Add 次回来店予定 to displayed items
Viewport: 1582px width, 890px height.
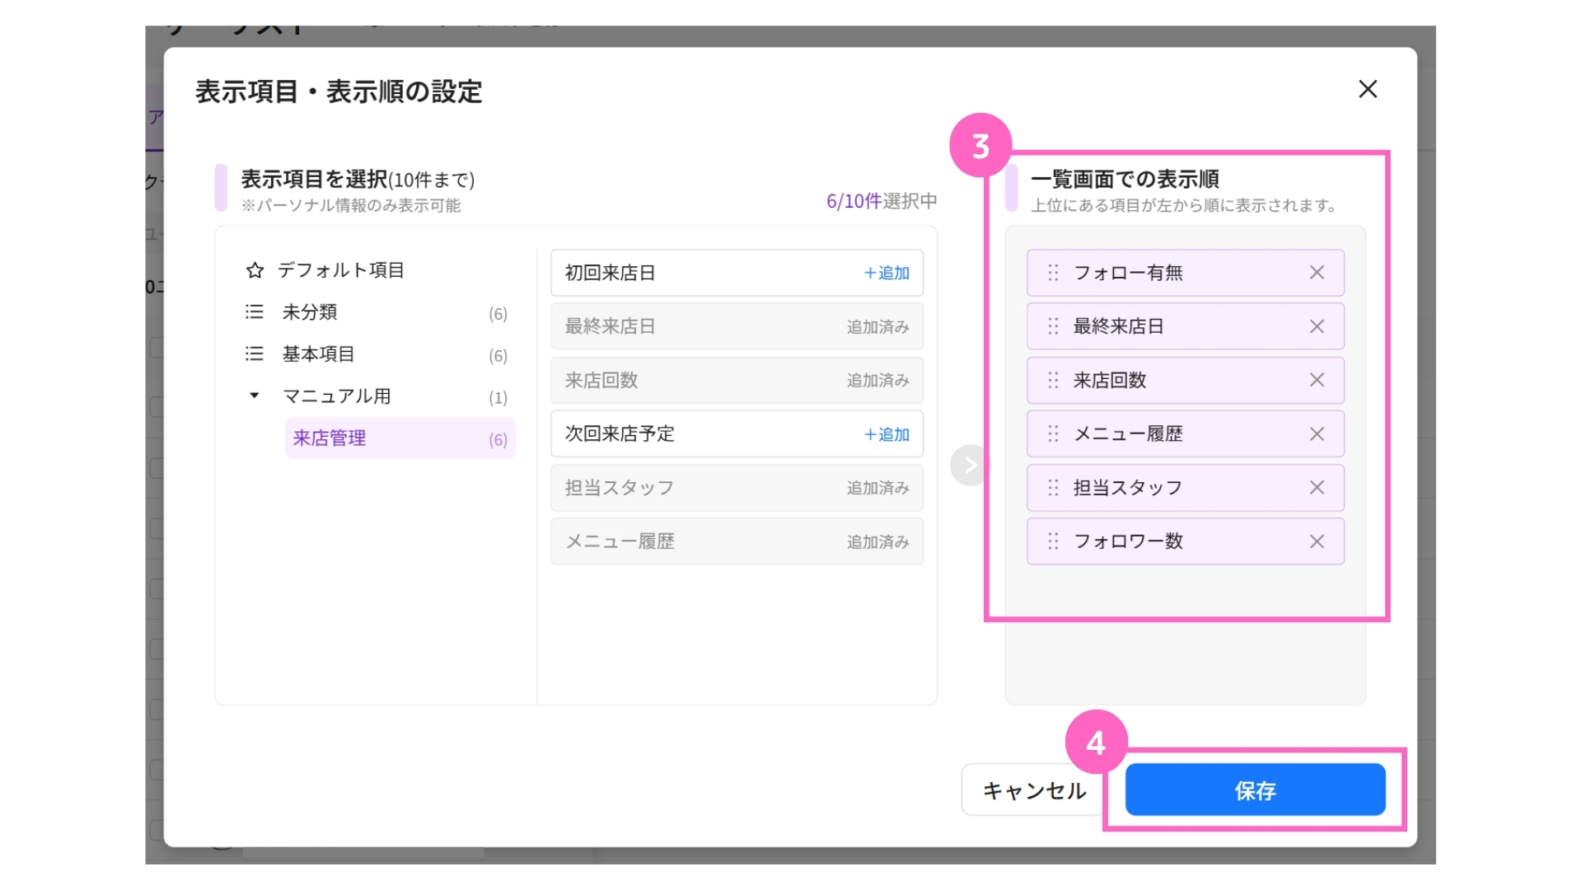tap(887, 434)
